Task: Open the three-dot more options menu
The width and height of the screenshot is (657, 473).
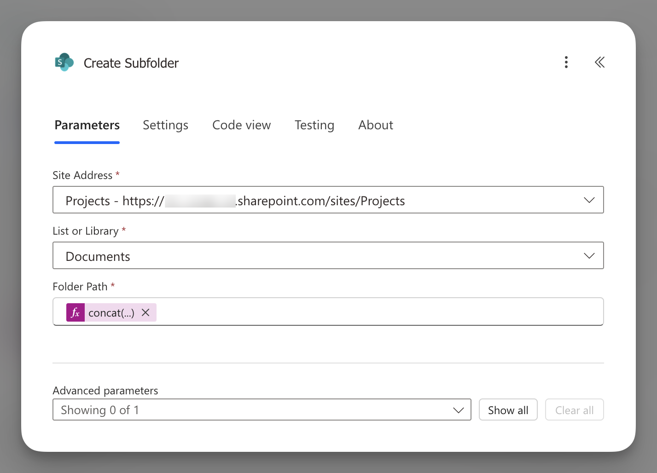Action: point(566,62)
